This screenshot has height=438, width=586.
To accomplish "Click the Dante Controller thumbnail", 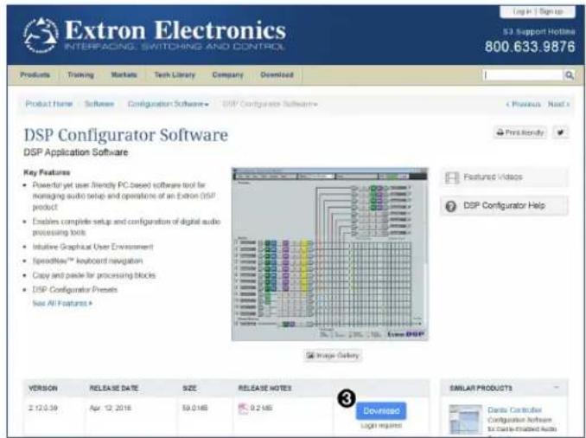I will 465,419.
